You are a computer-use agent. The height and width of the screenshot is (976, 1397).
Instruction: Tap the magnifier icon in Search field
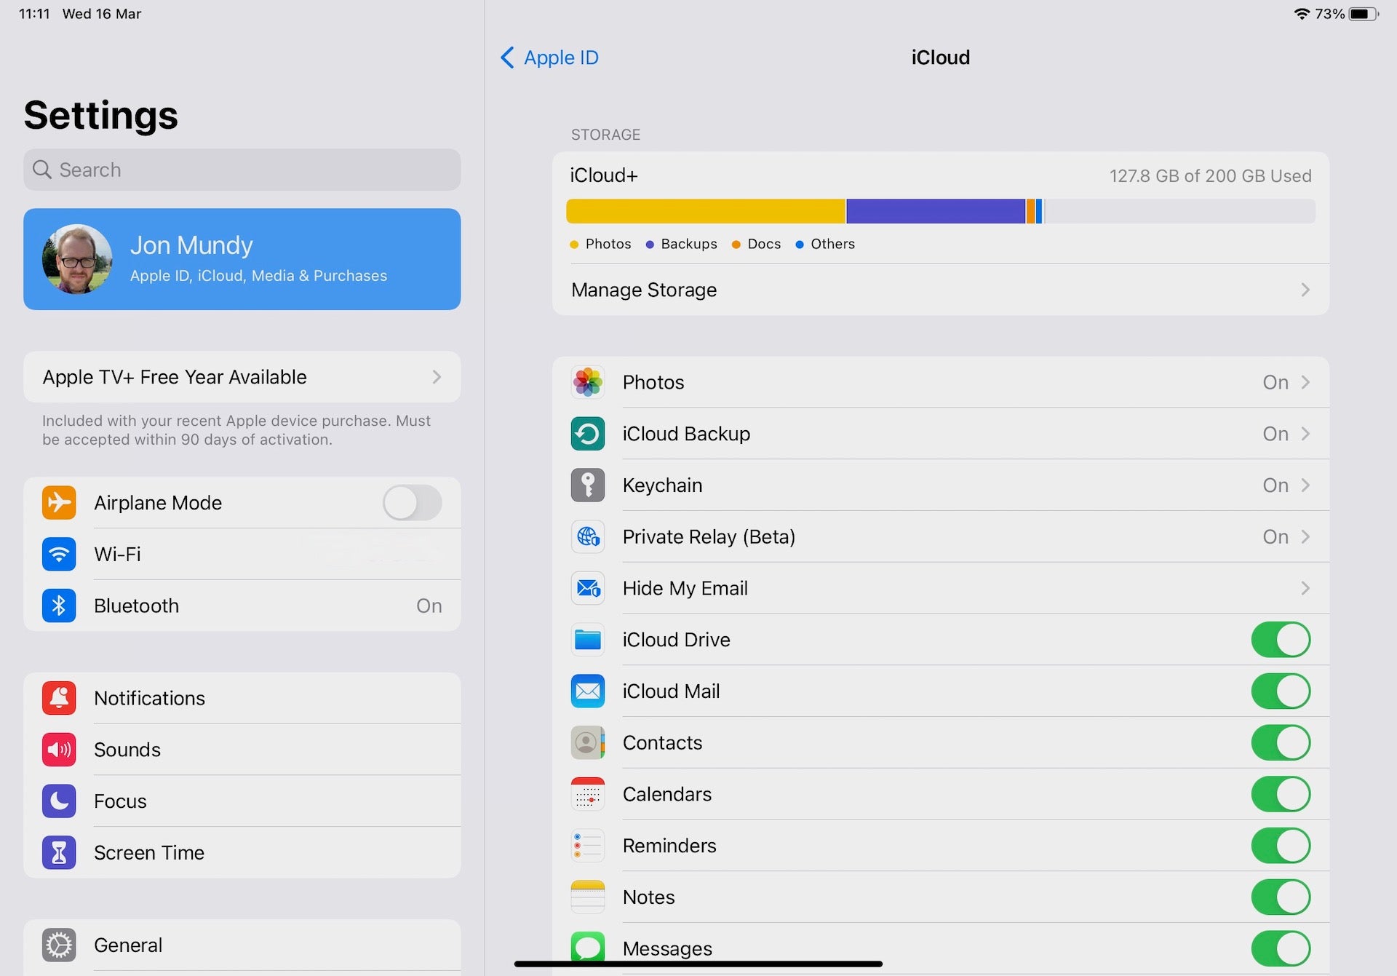(x=42, y=170)
